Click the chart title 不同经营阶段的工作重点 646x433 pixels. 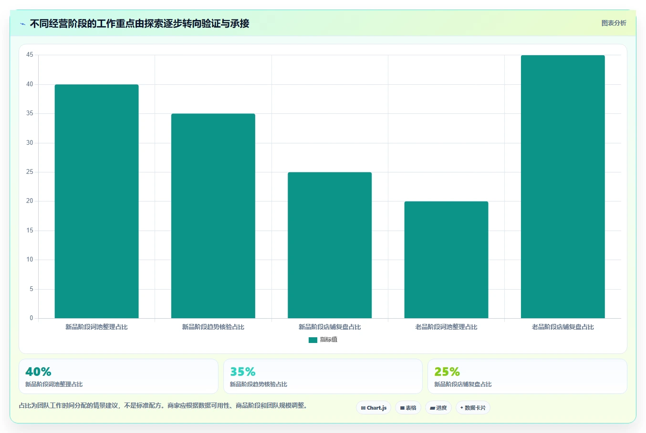click(x=139, y=23)
